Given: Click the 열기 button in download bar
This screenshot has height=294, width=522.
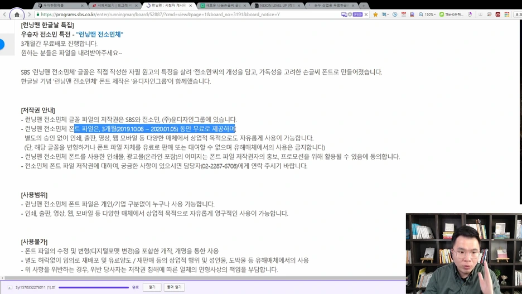Looking at the screenshot, I should tap(152, 287).
